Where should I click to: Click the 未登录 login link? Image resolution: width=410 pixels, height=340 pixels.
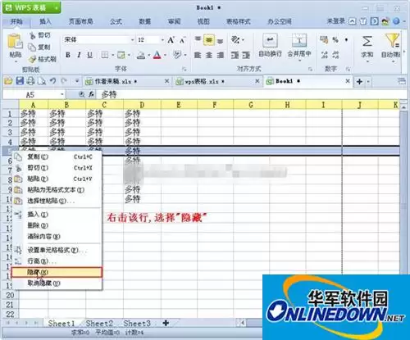[335, 21]
